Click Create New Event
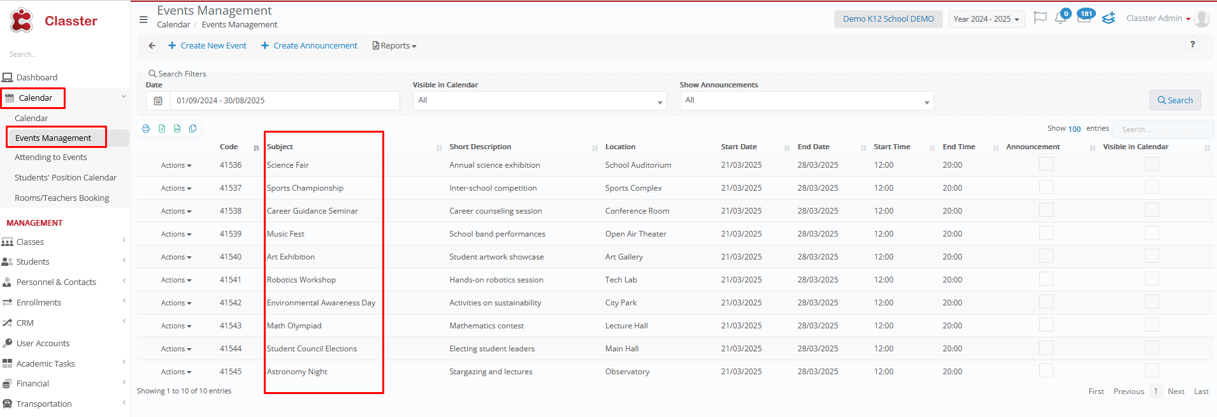This screenshot has height=417, width=1217. coord(208,46)
